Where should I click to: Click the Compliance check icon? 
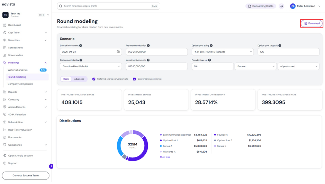tap(5, 145)
